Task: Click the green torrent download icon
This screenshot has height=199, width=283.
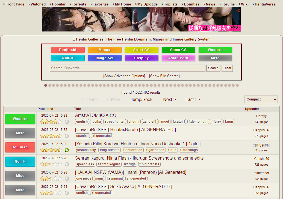Action: (67, 150)
